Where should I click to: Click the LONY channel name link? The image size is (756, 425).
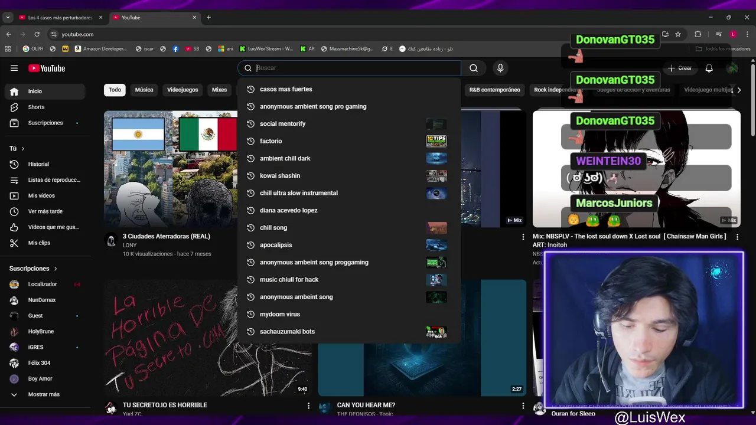pyautogui.click(x=129, y=245)
